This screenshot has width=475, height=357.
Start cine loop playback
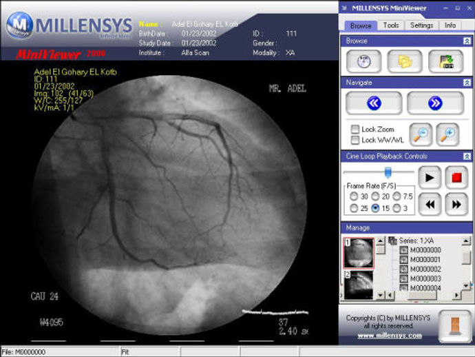pos(430,178)
